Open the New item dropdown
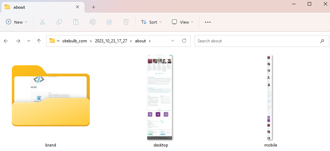The width and height of the screenshot is (330, 151). (17, 22)
